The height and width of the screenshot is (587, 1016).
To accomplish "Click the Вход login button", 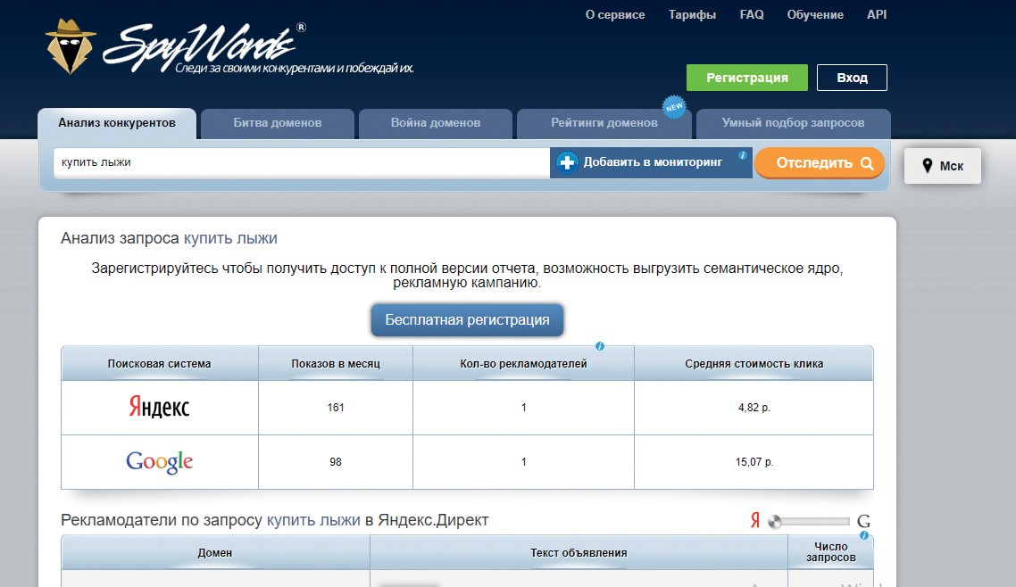I will click(x=852, y=78).
